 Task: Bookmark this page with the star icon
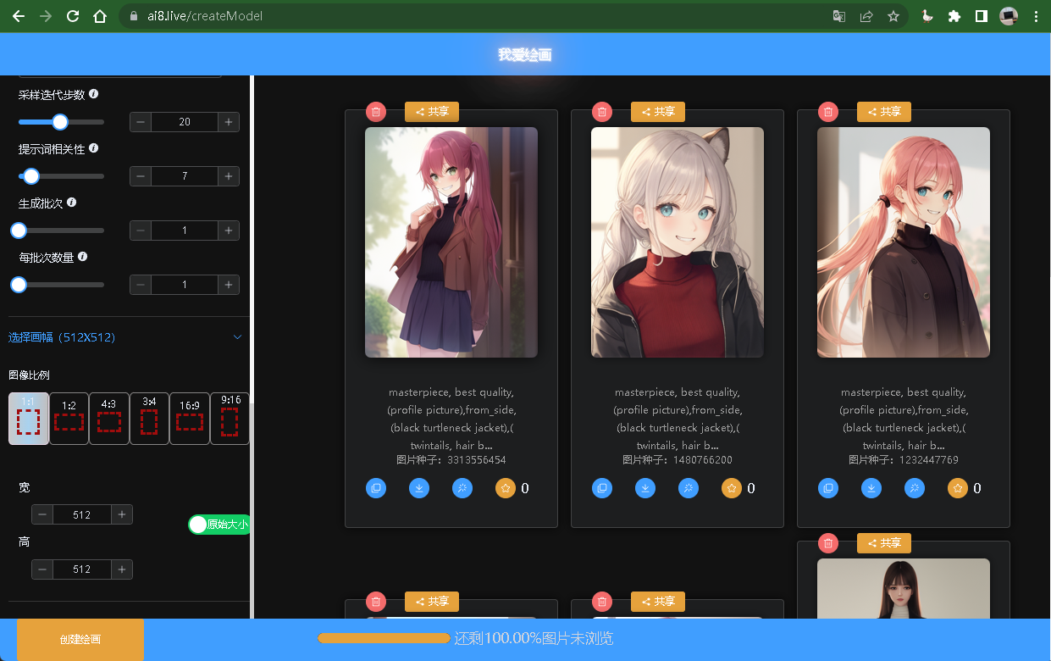pos(893,16)
